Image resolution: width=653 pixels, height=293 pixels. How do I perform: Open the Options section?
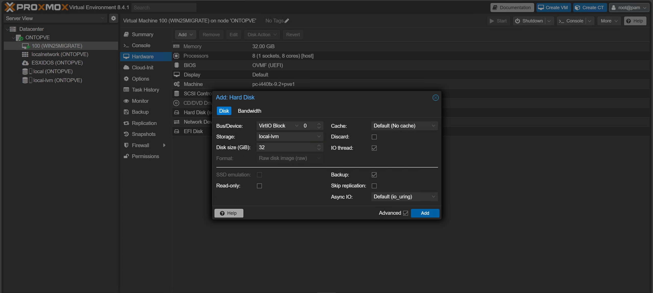click(x=146, y=79)
